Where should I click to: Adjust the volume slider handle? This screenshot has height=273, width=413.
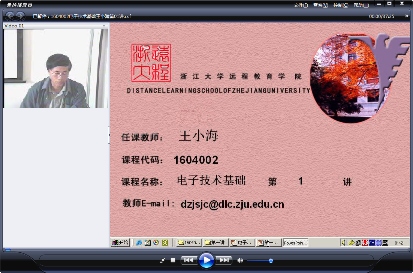pyautogui.click(x=271, y=261)
